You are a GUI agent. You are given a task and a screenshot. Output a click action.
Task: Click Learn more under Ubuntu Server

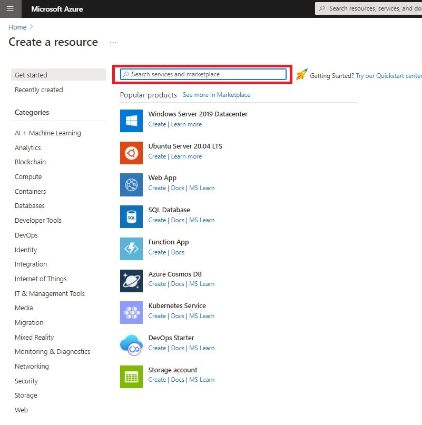pos(187,156)
